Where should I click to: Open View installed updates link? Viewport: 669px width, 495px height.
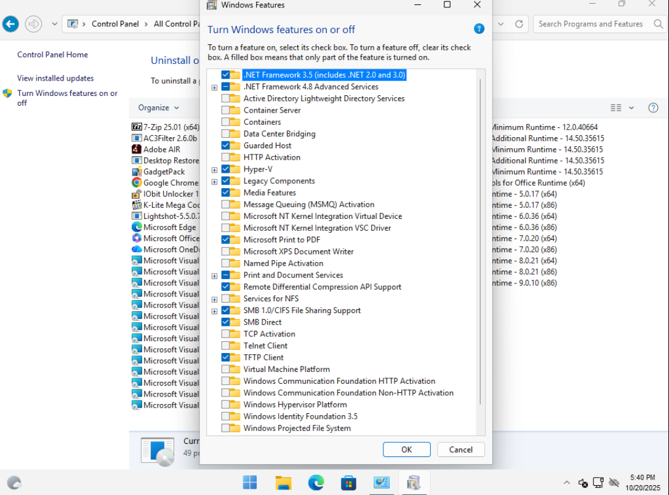click(55, 78)
